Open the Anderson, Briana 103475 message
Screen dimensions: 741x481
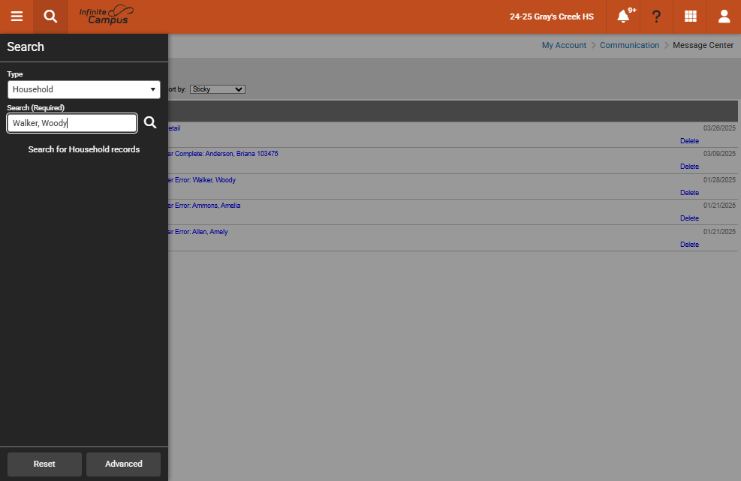(x=223, y=154)
